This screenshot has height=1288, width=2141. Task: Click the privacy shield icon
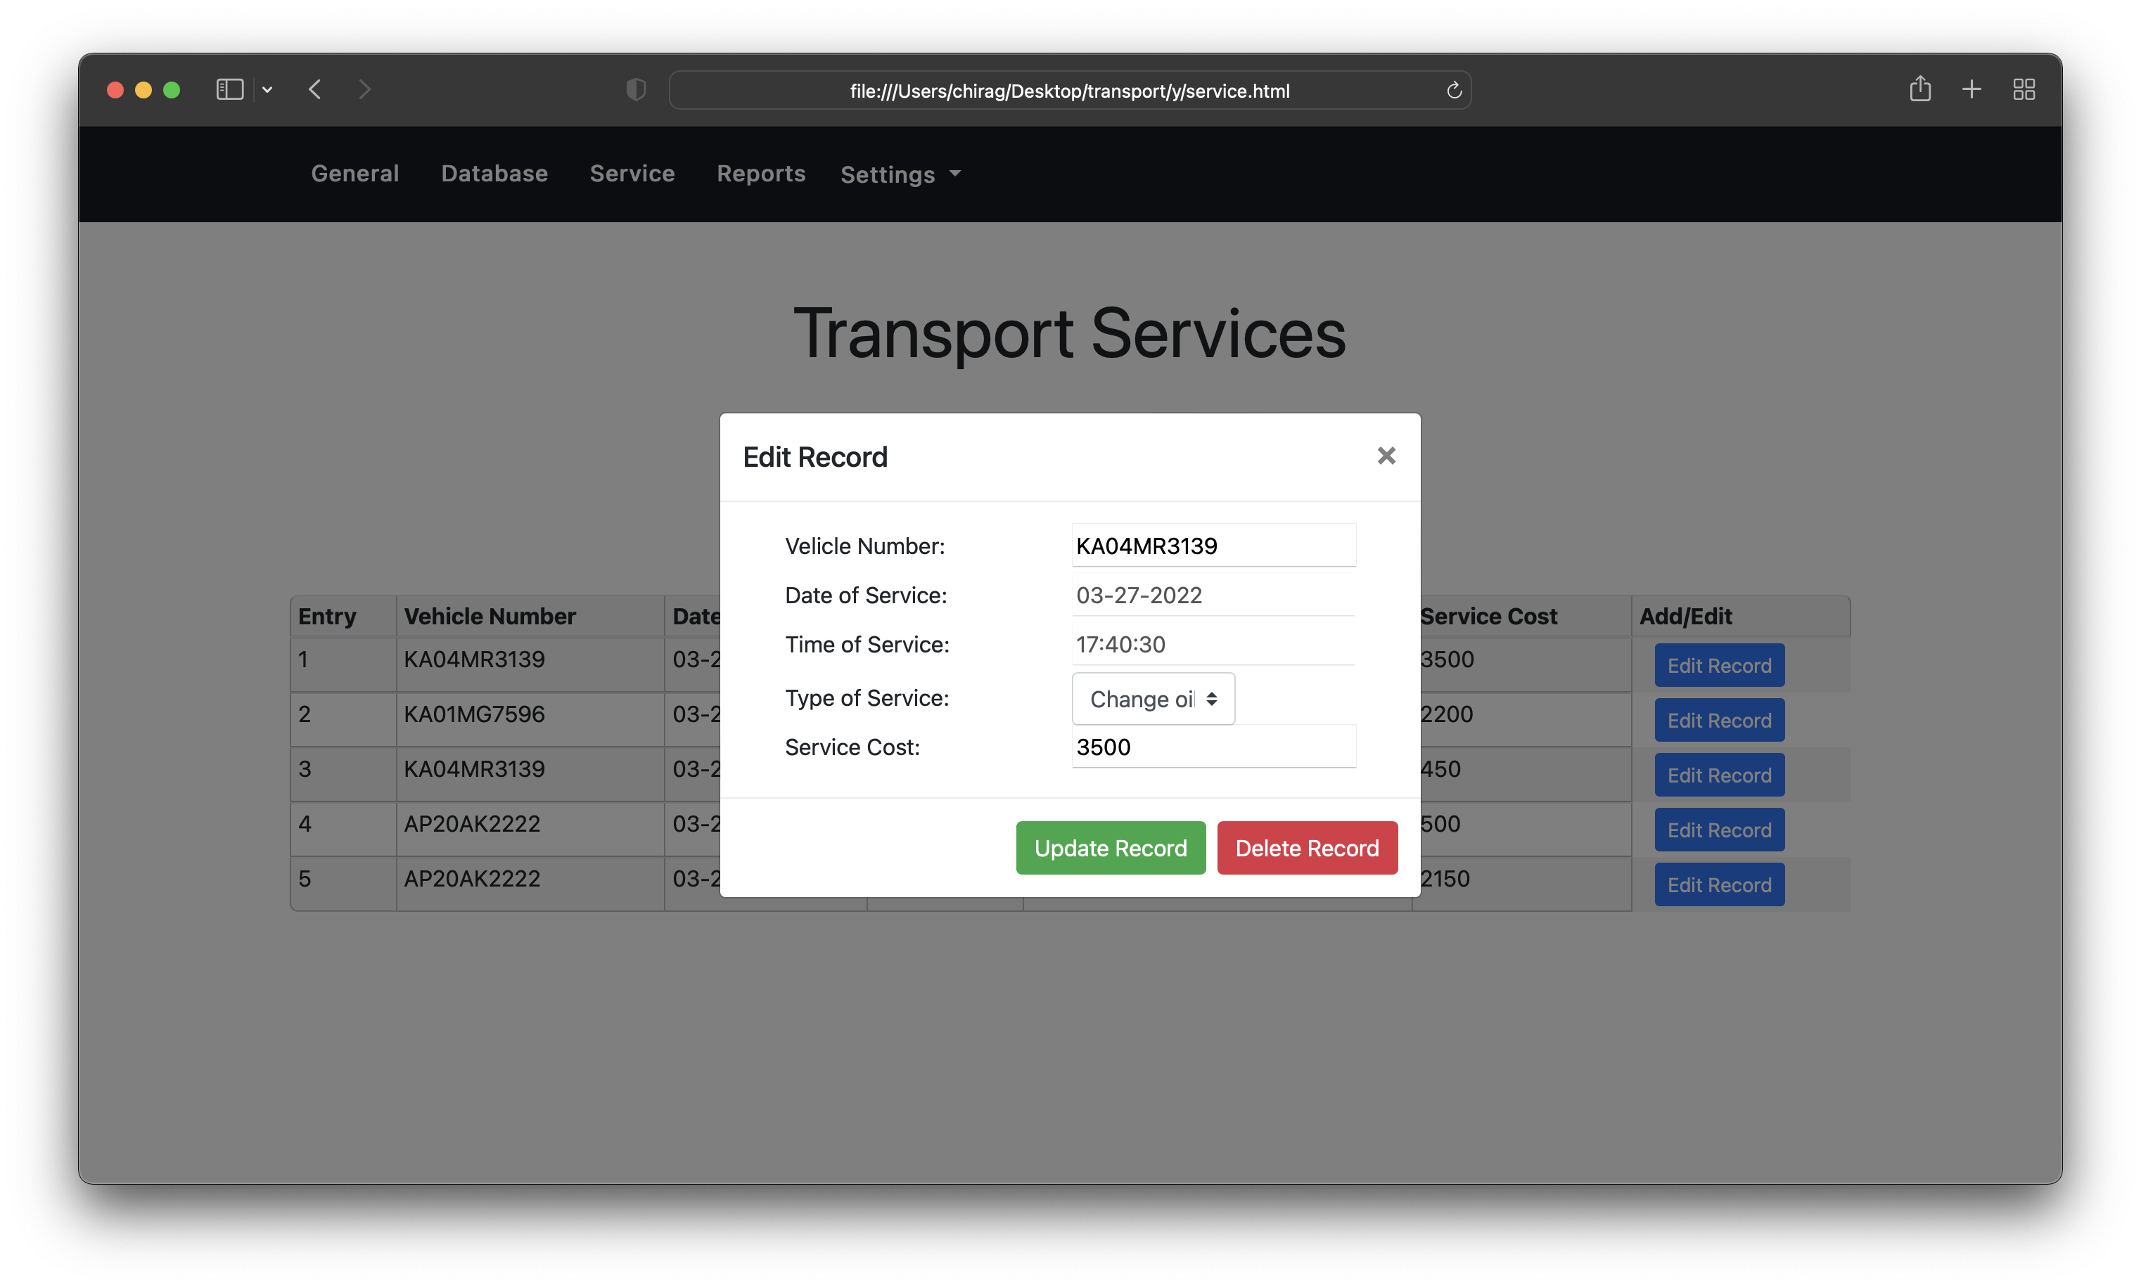tap(636, 89)
